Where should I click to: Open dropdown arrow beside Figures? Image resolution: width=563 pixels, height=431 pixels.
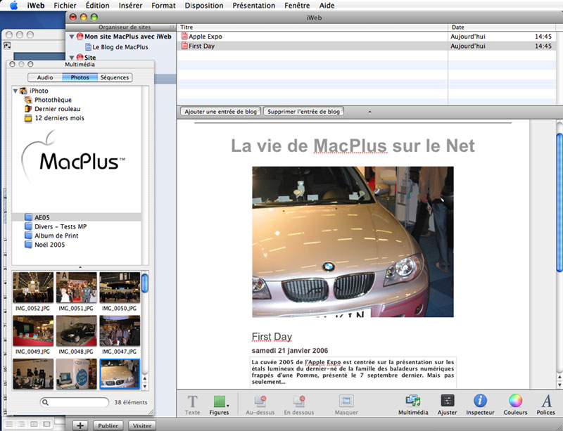(x=227, y=406)
